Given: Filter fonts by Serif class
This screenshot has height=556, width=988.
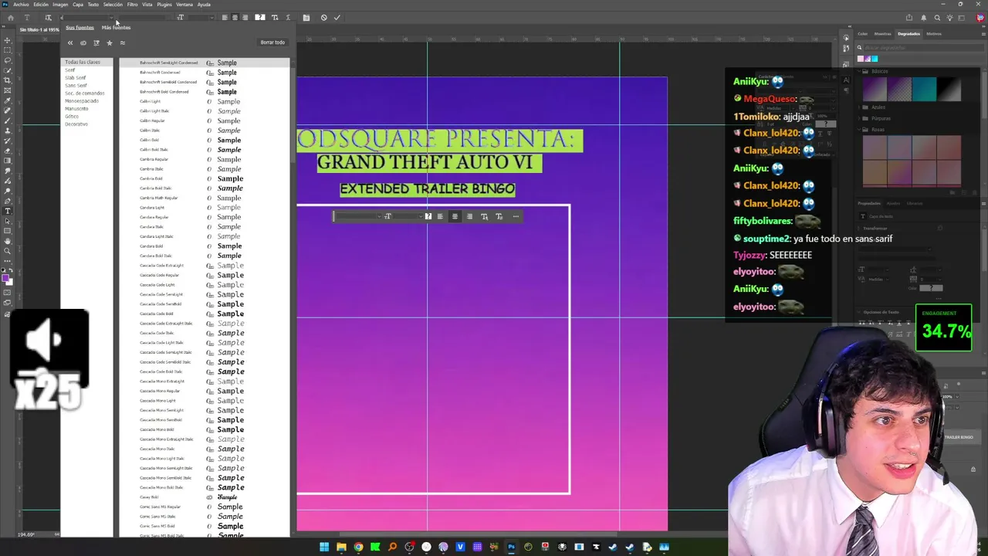Looking at the screenshot, I should tap(70, 70).
